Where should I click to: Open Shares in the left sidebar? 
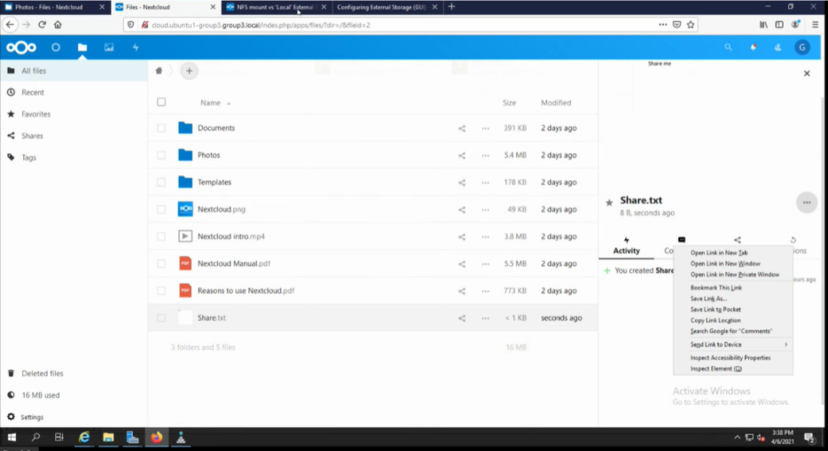[x=32, y=136]
